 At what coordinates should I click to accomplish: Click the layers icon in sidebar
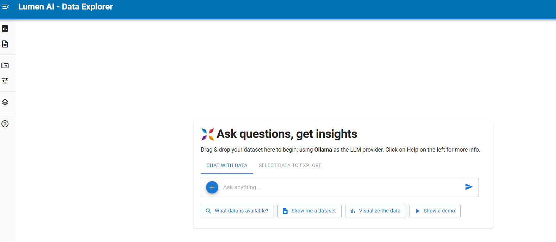click(x=5, y=102)
